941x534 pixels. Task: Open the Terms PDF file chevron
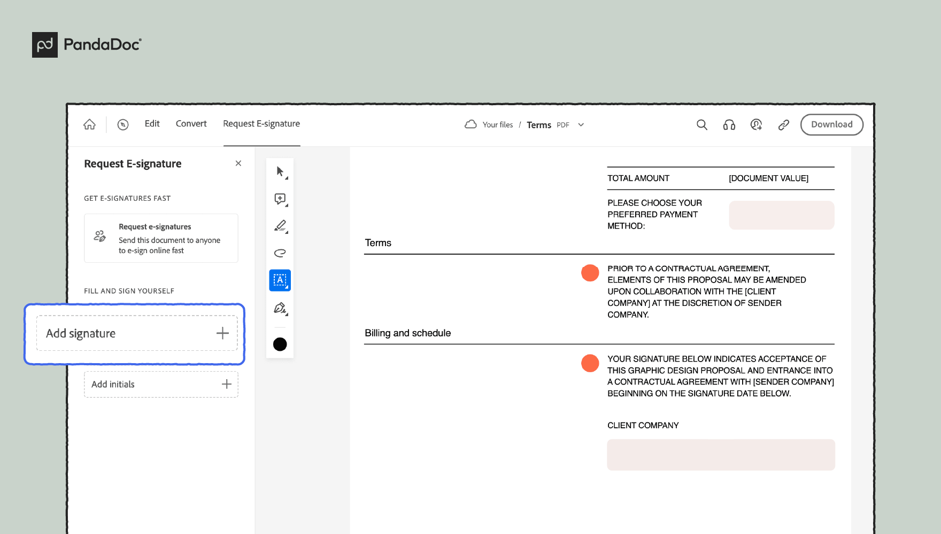[x=581, y=124]
